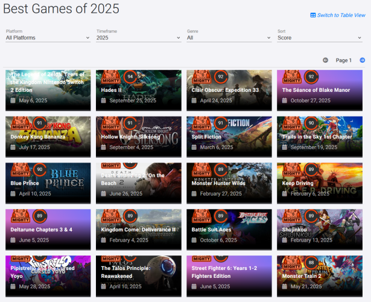Click the February 27, 2025 release date
The width and height of the screenshot is (371, 302).
(221, 194)
